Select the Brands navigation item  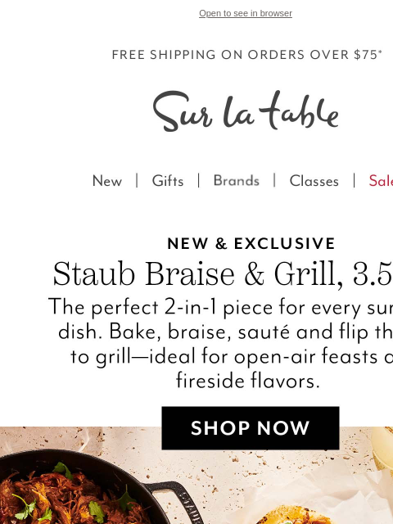[x=237, y=181]
